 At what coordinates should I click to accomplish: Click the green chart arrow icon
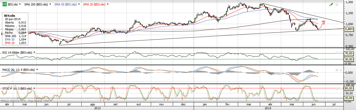[331, 4]
